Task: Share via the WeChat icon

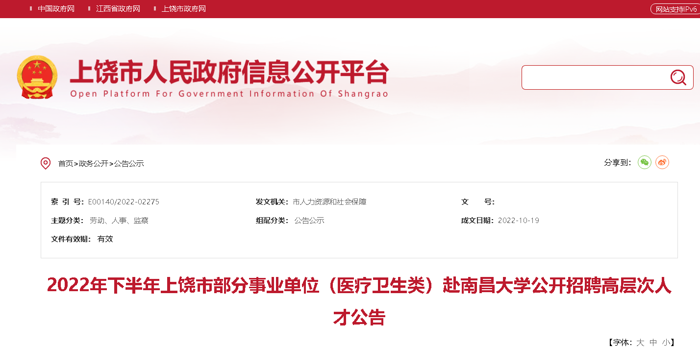Action: coord(645,162)
